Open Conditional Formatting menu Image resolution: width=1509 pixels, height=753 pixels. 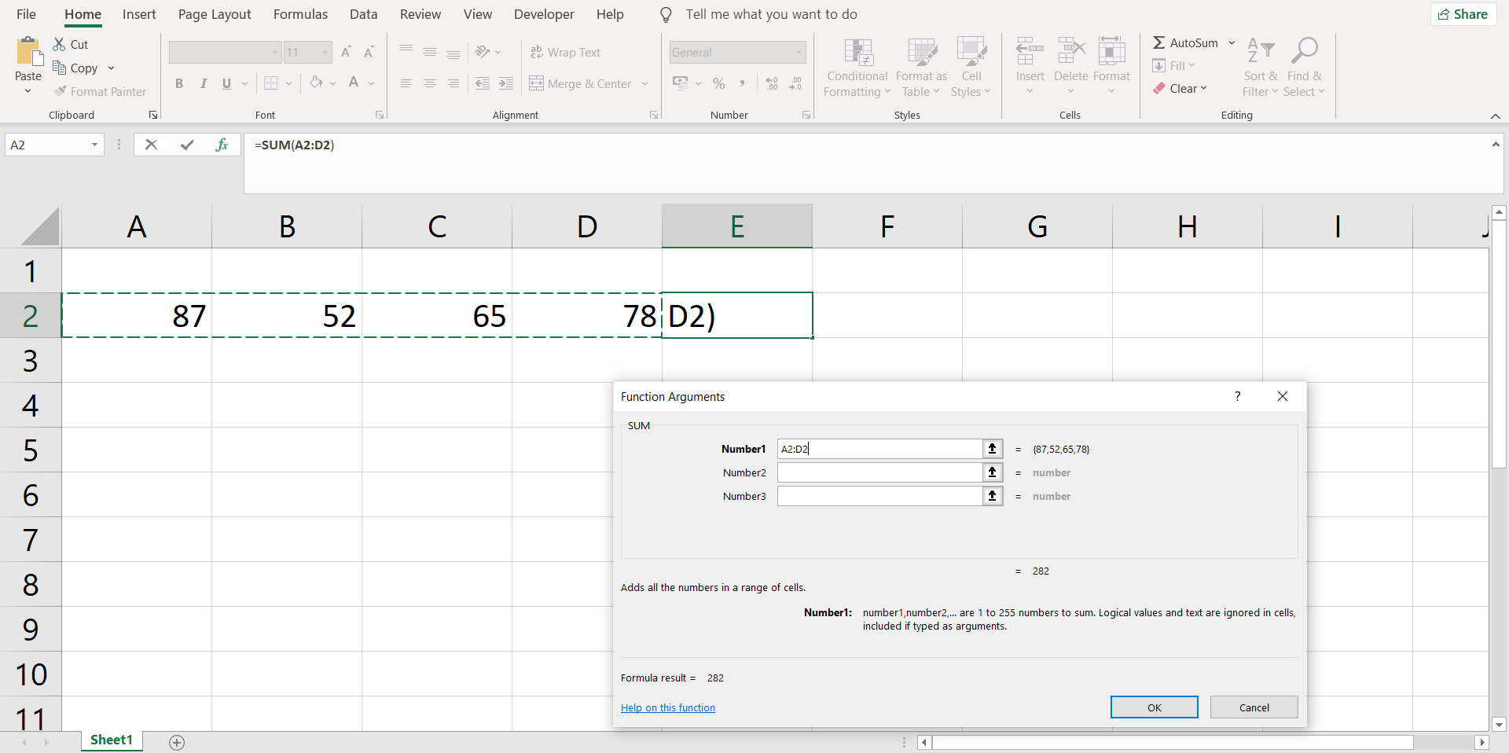pyautogui.click(x=857, y=68)
